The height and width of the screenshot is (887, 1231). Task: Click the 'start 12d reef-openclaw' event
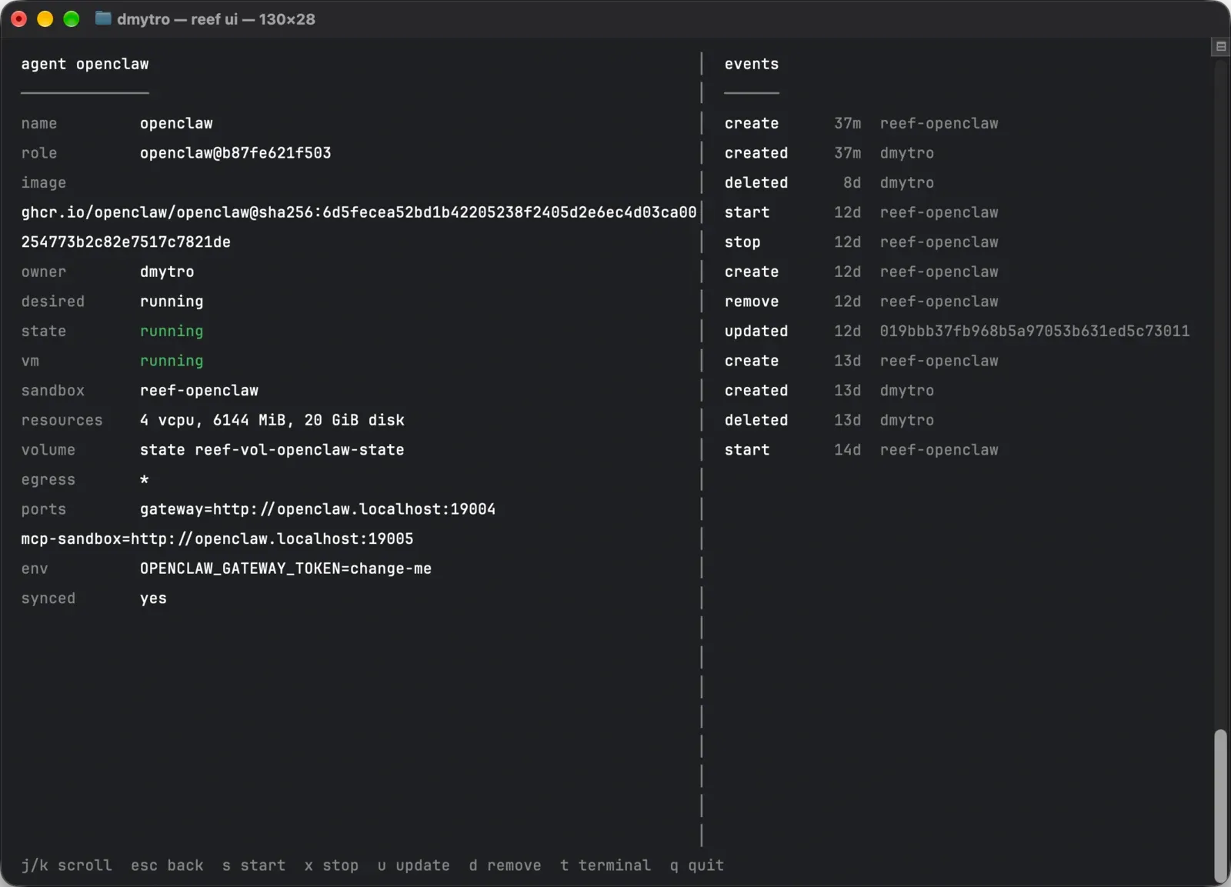862,212
